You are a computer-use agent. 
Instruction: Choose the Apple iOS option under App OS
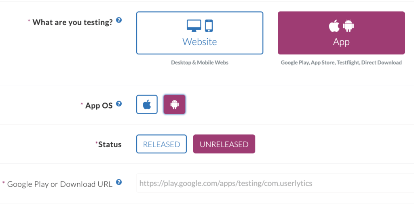click(147, 105)
